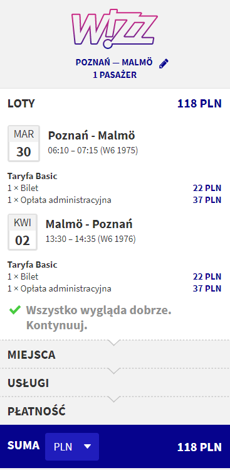
Task: Click the POZNAŃ — MALMÖ route heading
Action: tap(114, 63)
